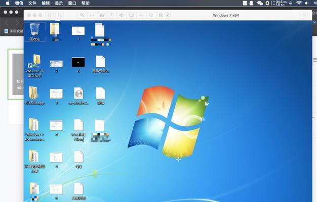Go back in the background browser window
Screen dimensions: 317x202
pyautogui.click(x=6, y=23)
